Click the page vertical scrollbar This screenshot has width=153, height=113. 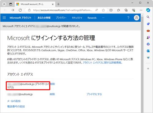(142, 65)
